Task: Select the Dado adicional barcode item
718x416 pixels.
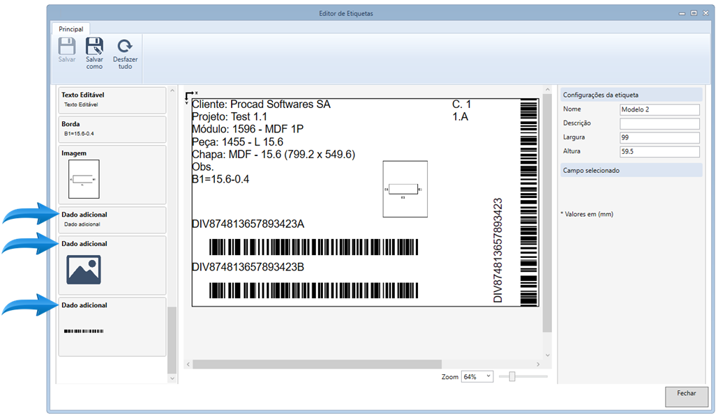Action: (x=112, y=327)
